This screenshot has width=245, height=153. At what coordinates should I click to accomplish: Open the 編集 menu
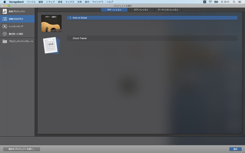coord(41,2)
